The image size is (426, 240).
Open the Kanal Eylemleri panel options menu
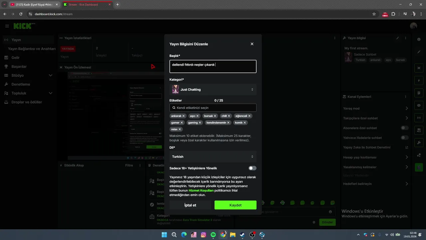[x=406, y=97]
